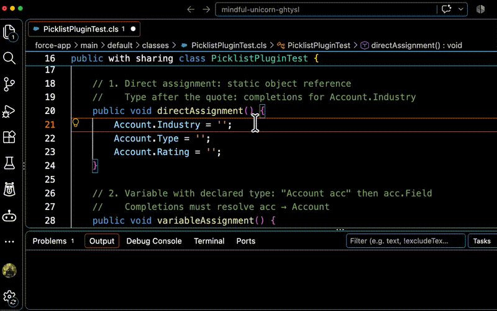
Task: Open the bear icon view in activity bar
Action: point(9,190)
